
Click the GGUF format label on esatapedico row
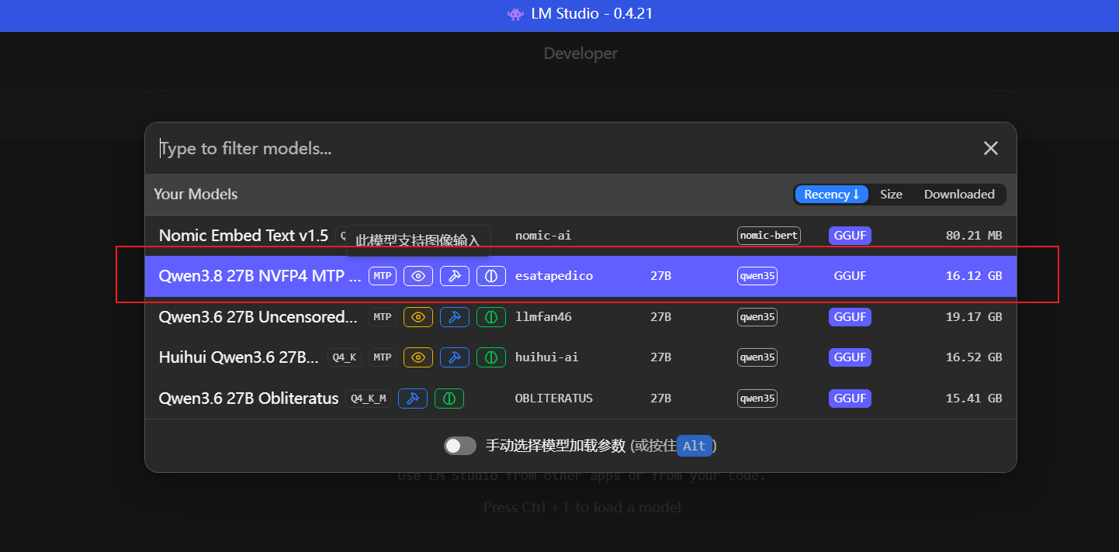click(850, 276)
